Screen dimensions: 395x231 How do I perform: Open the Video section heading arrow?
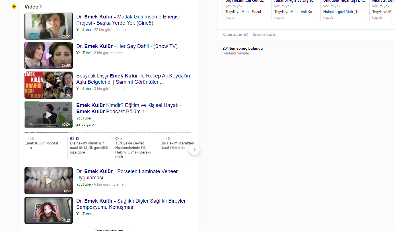click(x=41, y=7)
